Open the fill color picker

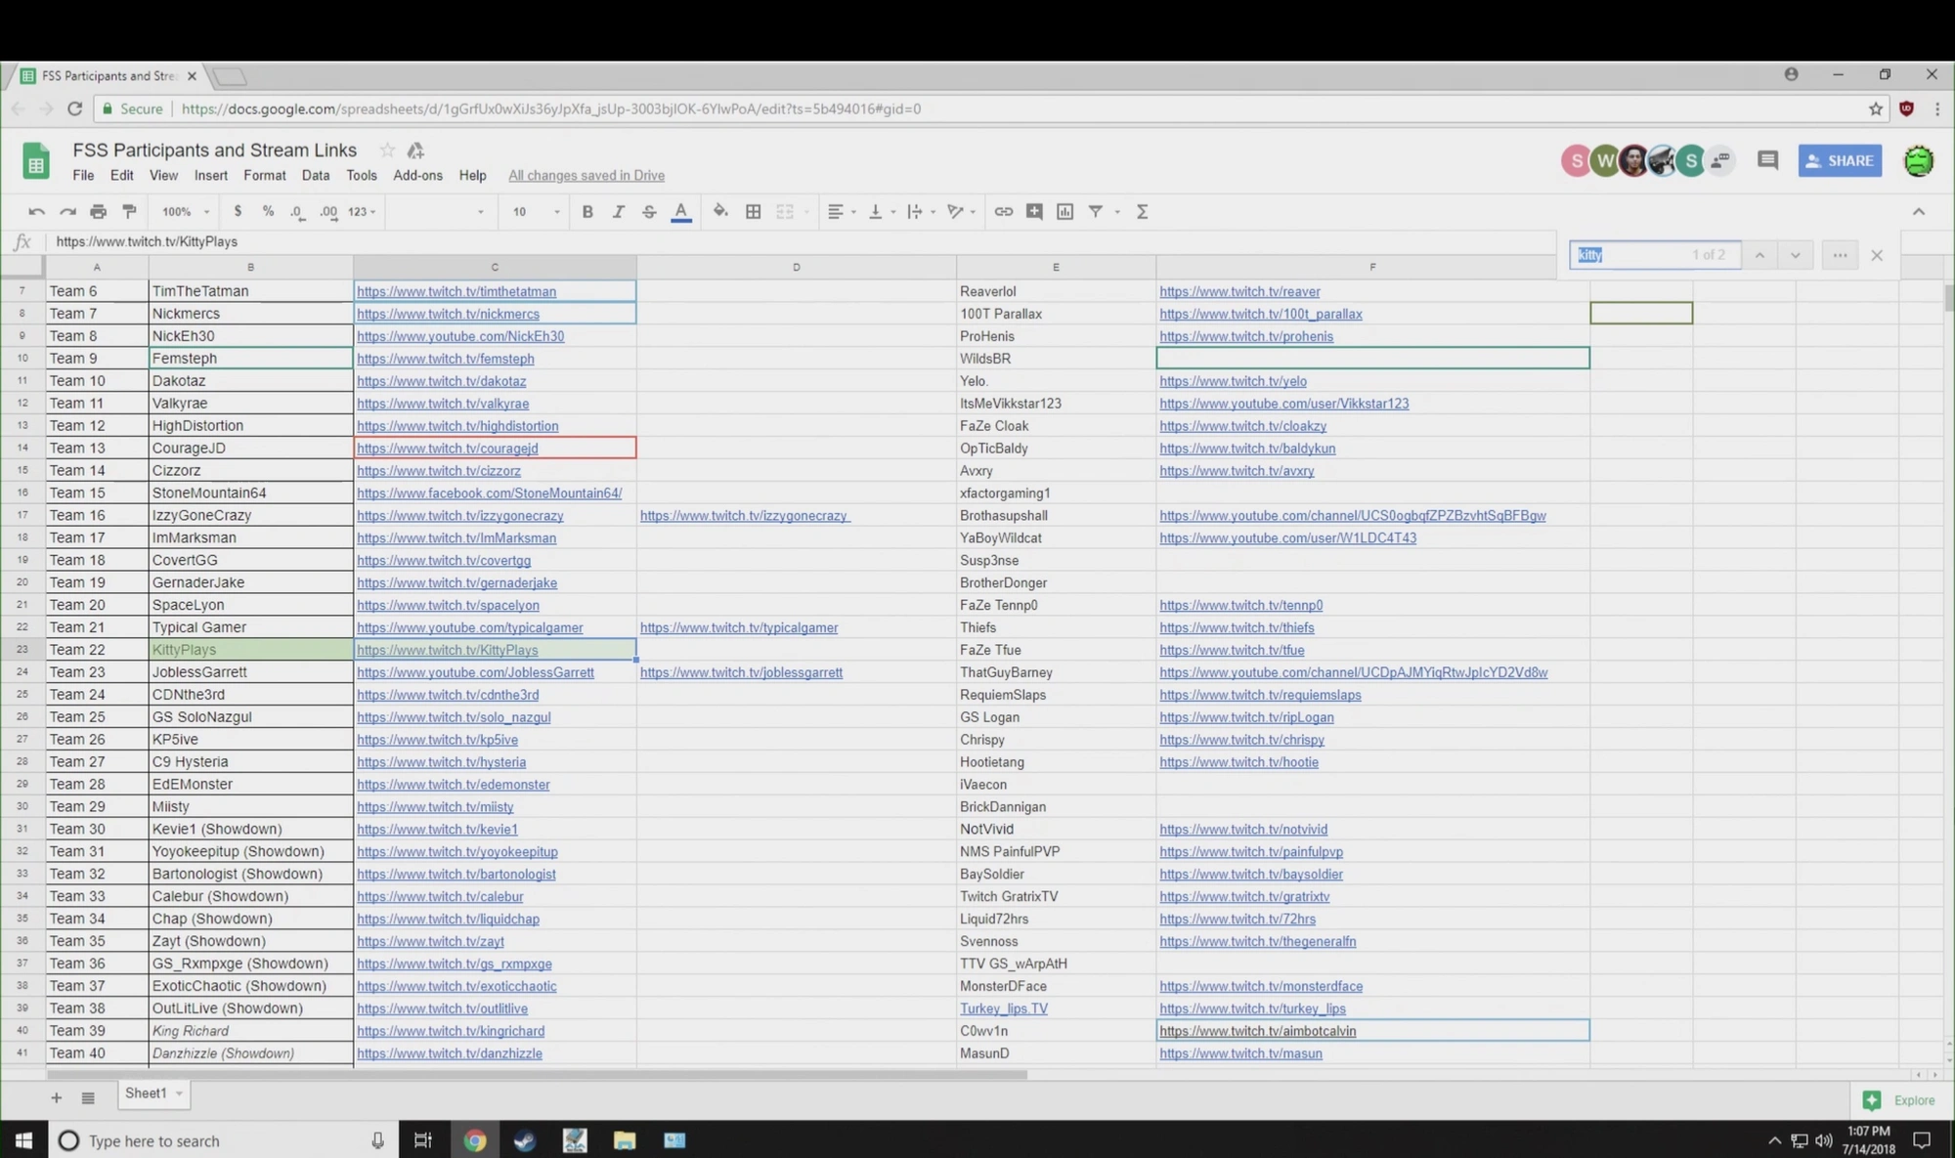point(720,211)
